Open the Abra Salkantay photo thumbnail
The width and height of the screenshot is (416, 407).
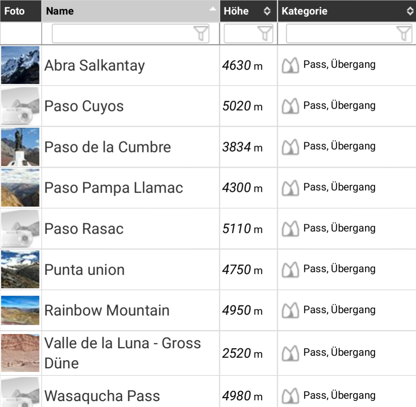[x=21, y=66]
